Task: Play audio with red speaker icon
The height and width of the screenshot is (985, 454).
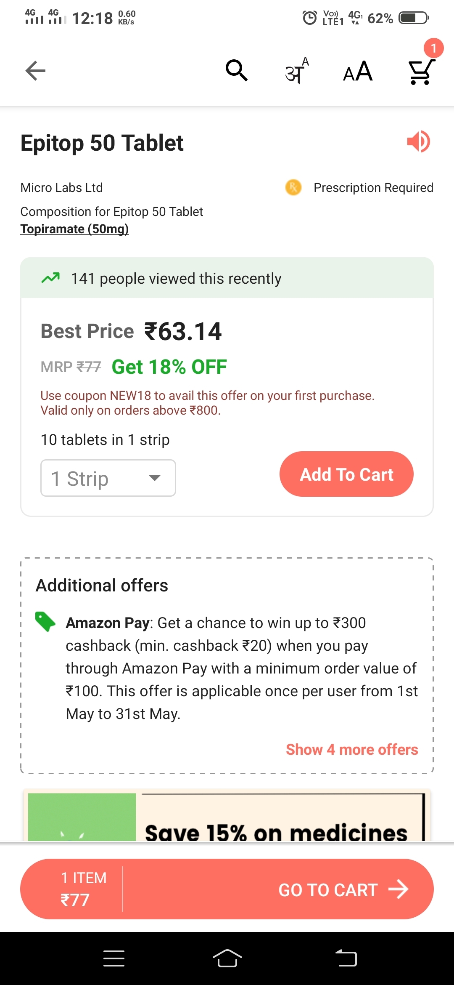Action: point(418,141)
